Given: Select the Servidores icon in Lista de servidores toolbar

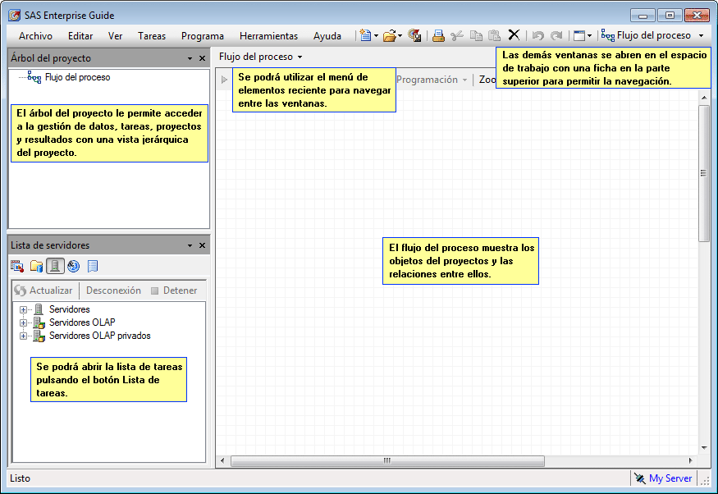Looking at the screenshot, I should coord(56,266).
